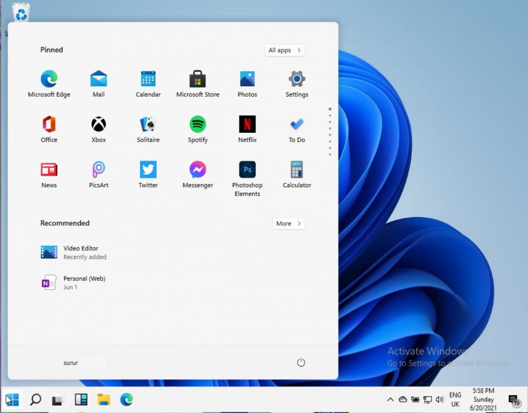Start the Solitaire game

click(x=148, y=124)
